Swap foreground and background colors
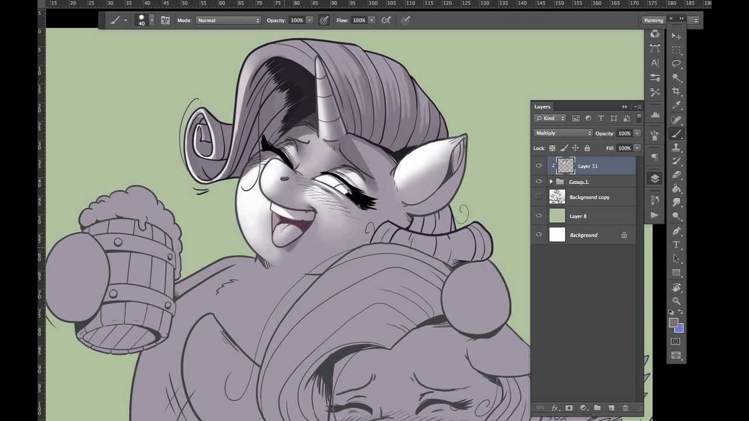 point(680,313)
